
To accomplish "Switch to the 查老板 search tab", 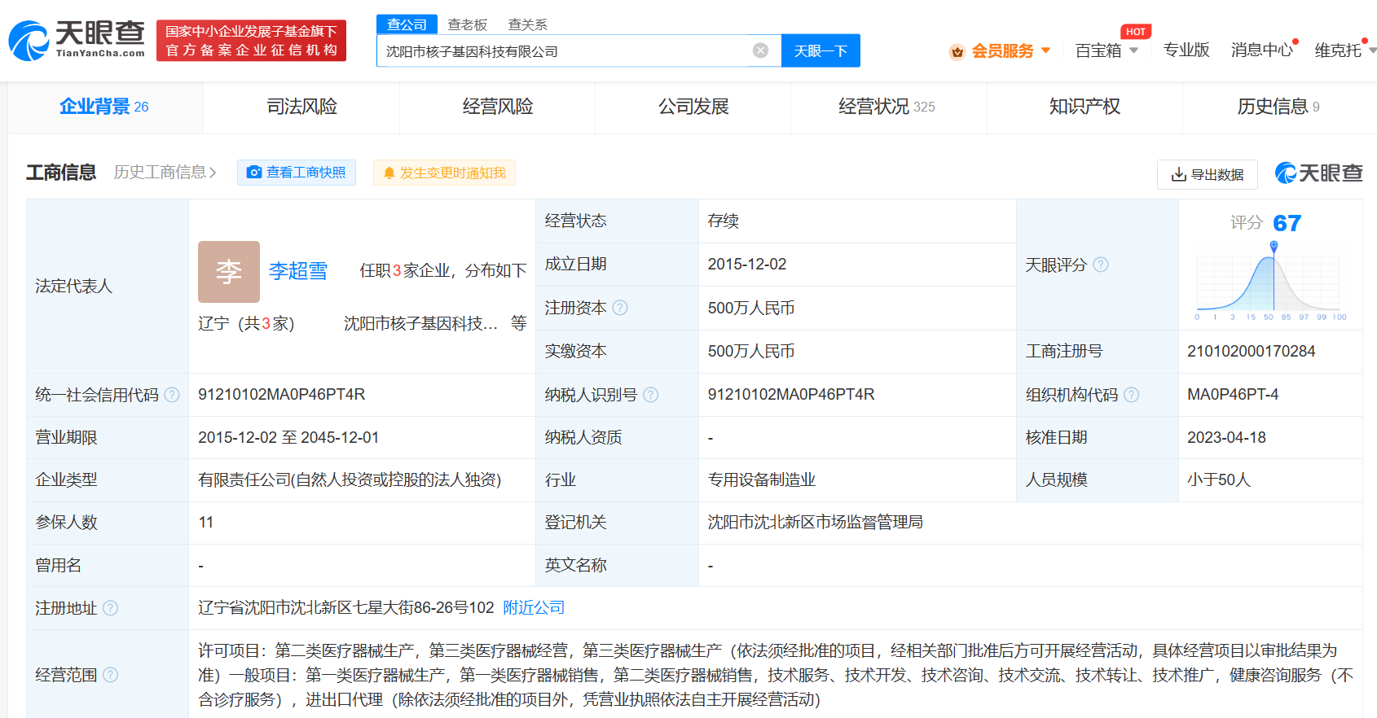I will (468, 24).
